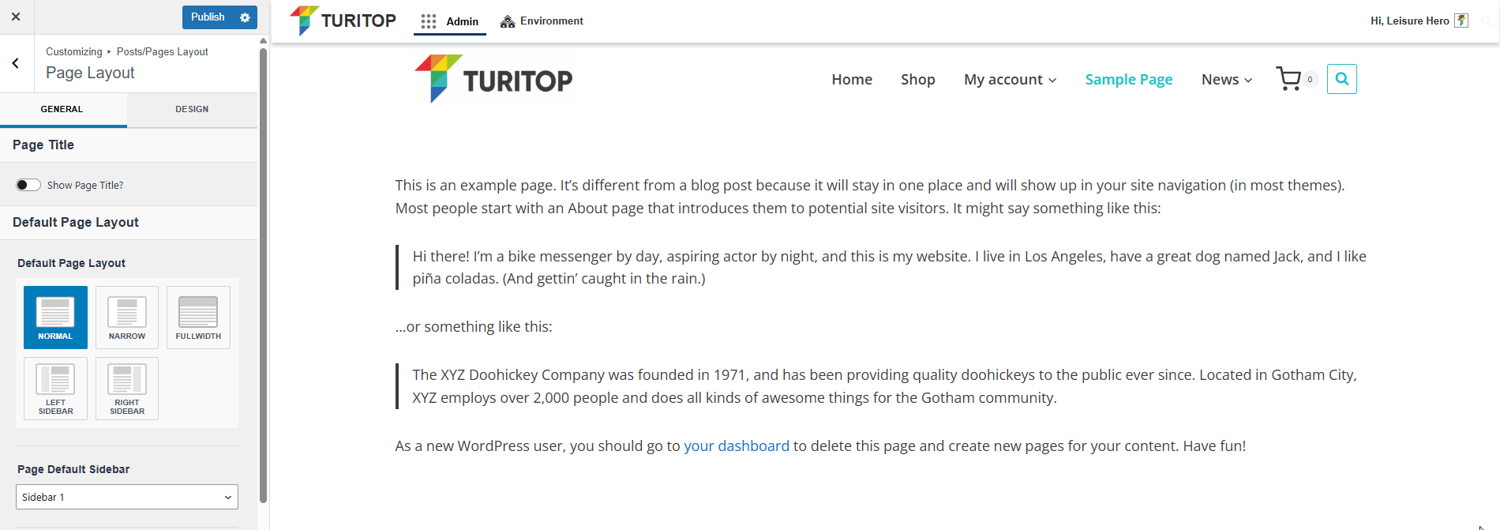The image size is (1500, 530).
Task: Click the Environment icon in admin bar
Action: pyautogui.click(x=508, y=21)
